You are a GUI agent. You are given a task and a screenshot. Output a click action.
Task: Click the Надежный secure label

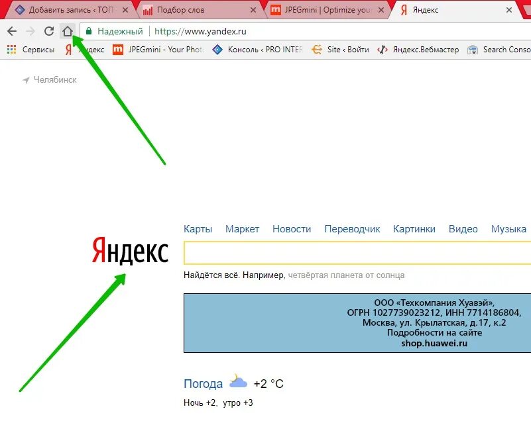click(x=120, y=32)
